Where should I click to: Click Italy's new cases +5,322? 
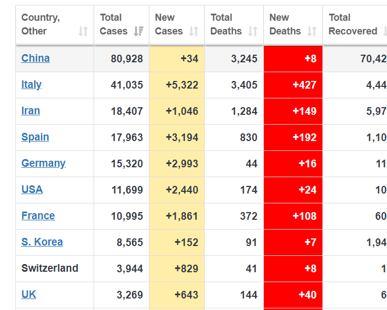[x=182, y=85]
